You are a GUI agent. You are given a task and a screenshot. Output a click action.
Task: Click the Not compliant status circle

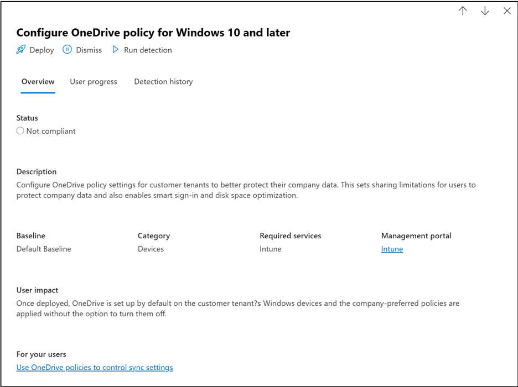tap(20, 131)
